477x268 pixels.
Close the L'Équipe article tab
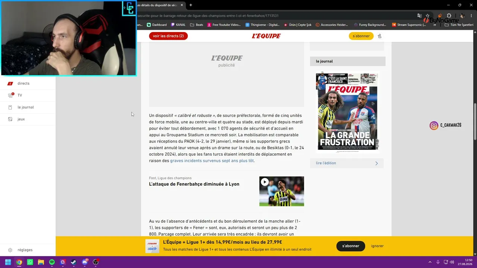[182, 5]
